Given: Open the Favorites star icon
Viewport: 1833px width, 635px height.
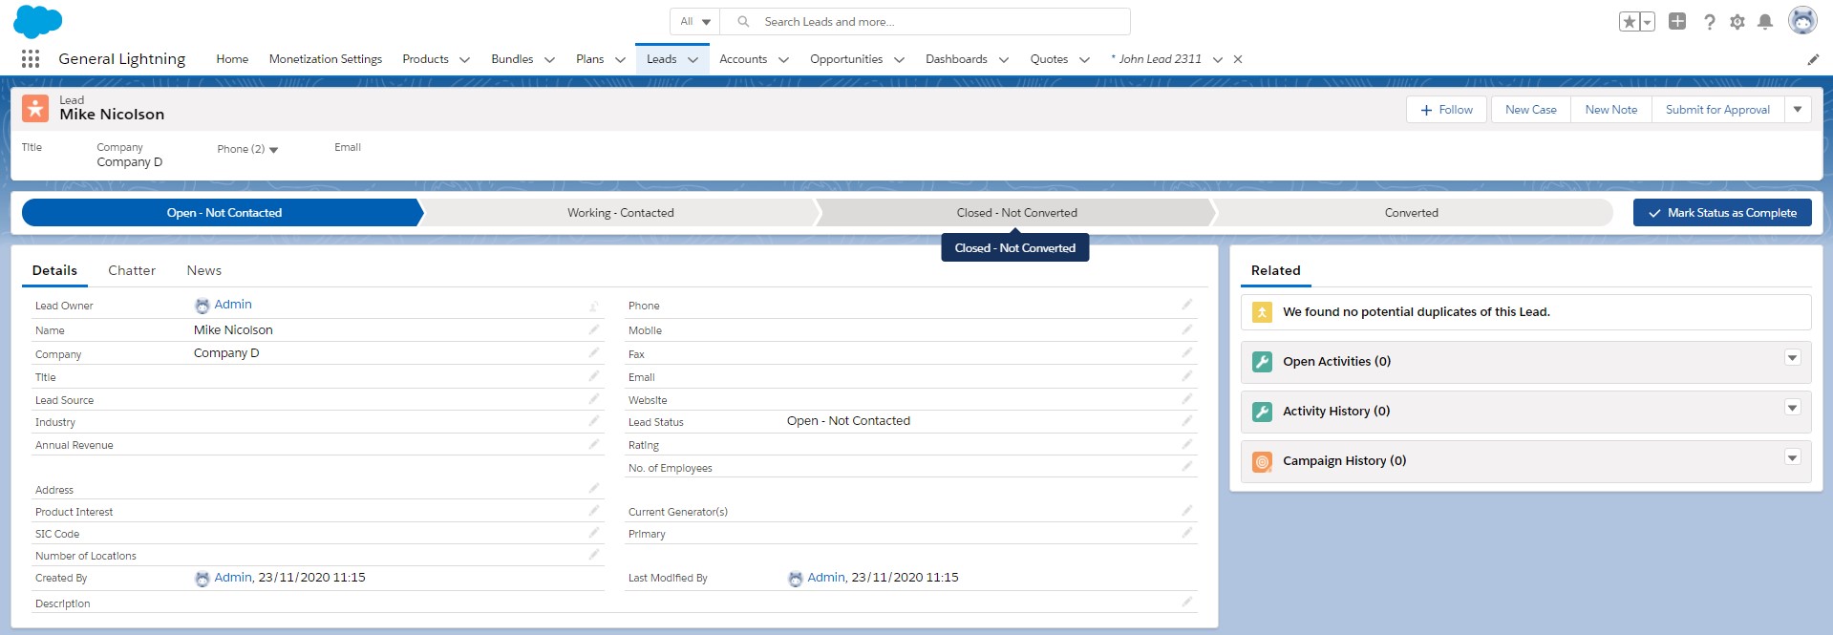Looking at the screenshot, I should coord(1629,22).
